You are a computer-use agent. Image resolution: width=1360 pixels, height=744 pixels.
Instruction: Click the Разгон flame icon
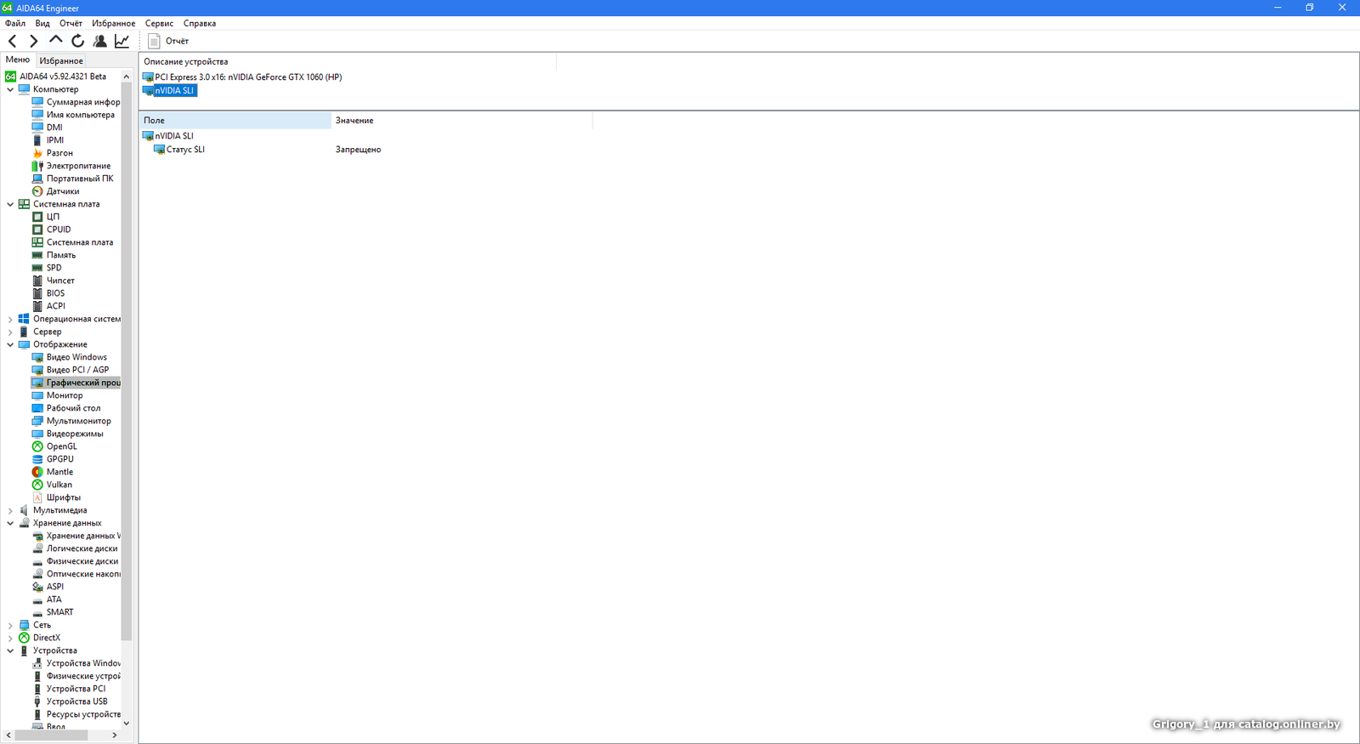pos(37,153)
